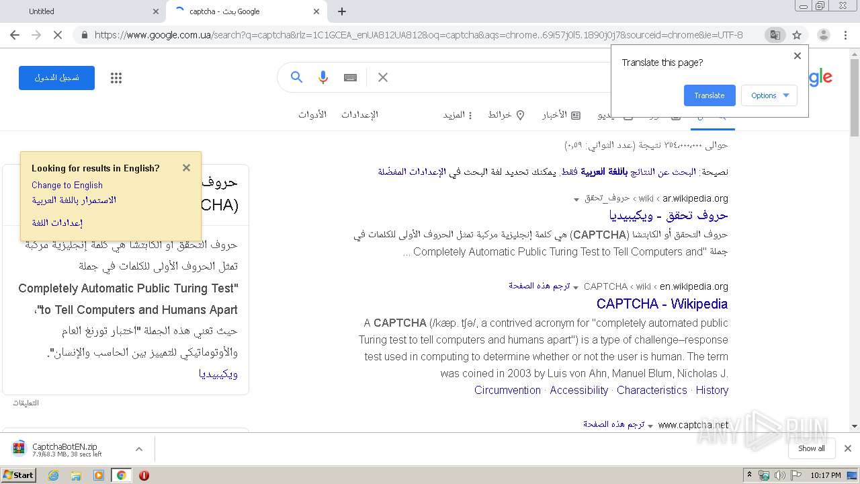Viewport: 860px width, 484px height.
Task: Click the blue search magnifier icon
Action: coord(296,77)
